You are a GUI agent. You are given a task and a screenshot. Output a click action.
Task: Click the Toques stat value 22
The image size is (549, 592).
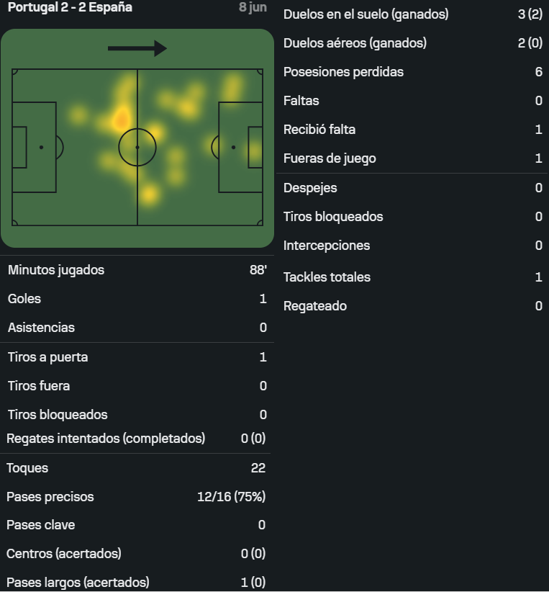[x=258, y=468]
